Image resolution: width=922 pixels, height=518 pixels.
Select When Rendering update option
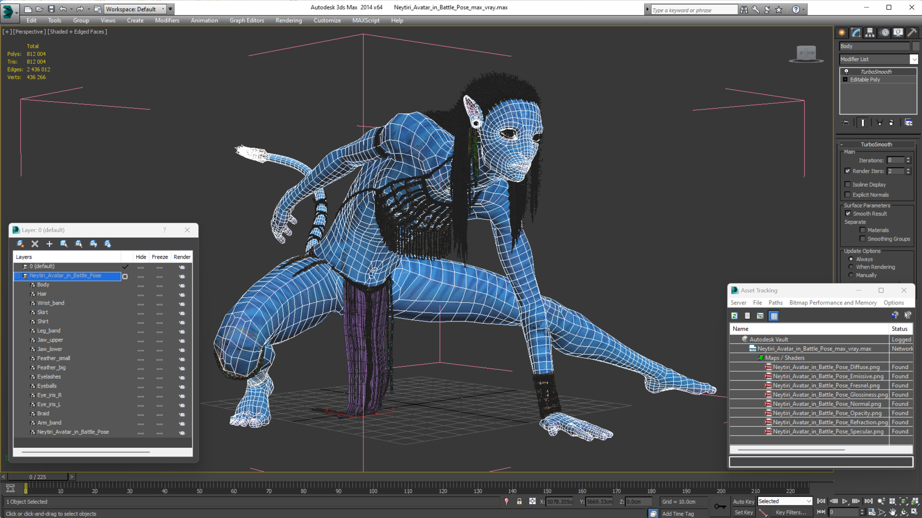point(851,267)
